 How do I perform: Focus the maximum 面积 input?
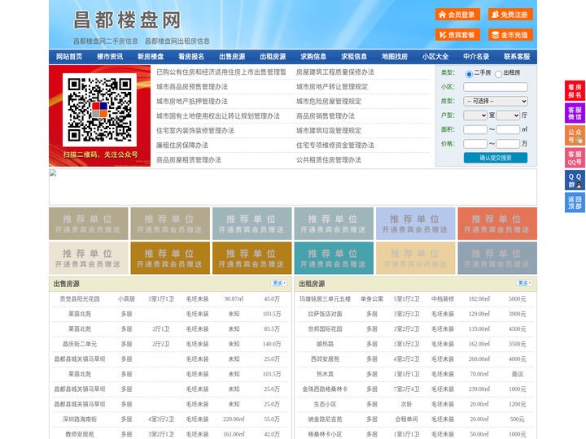point(508,129)
